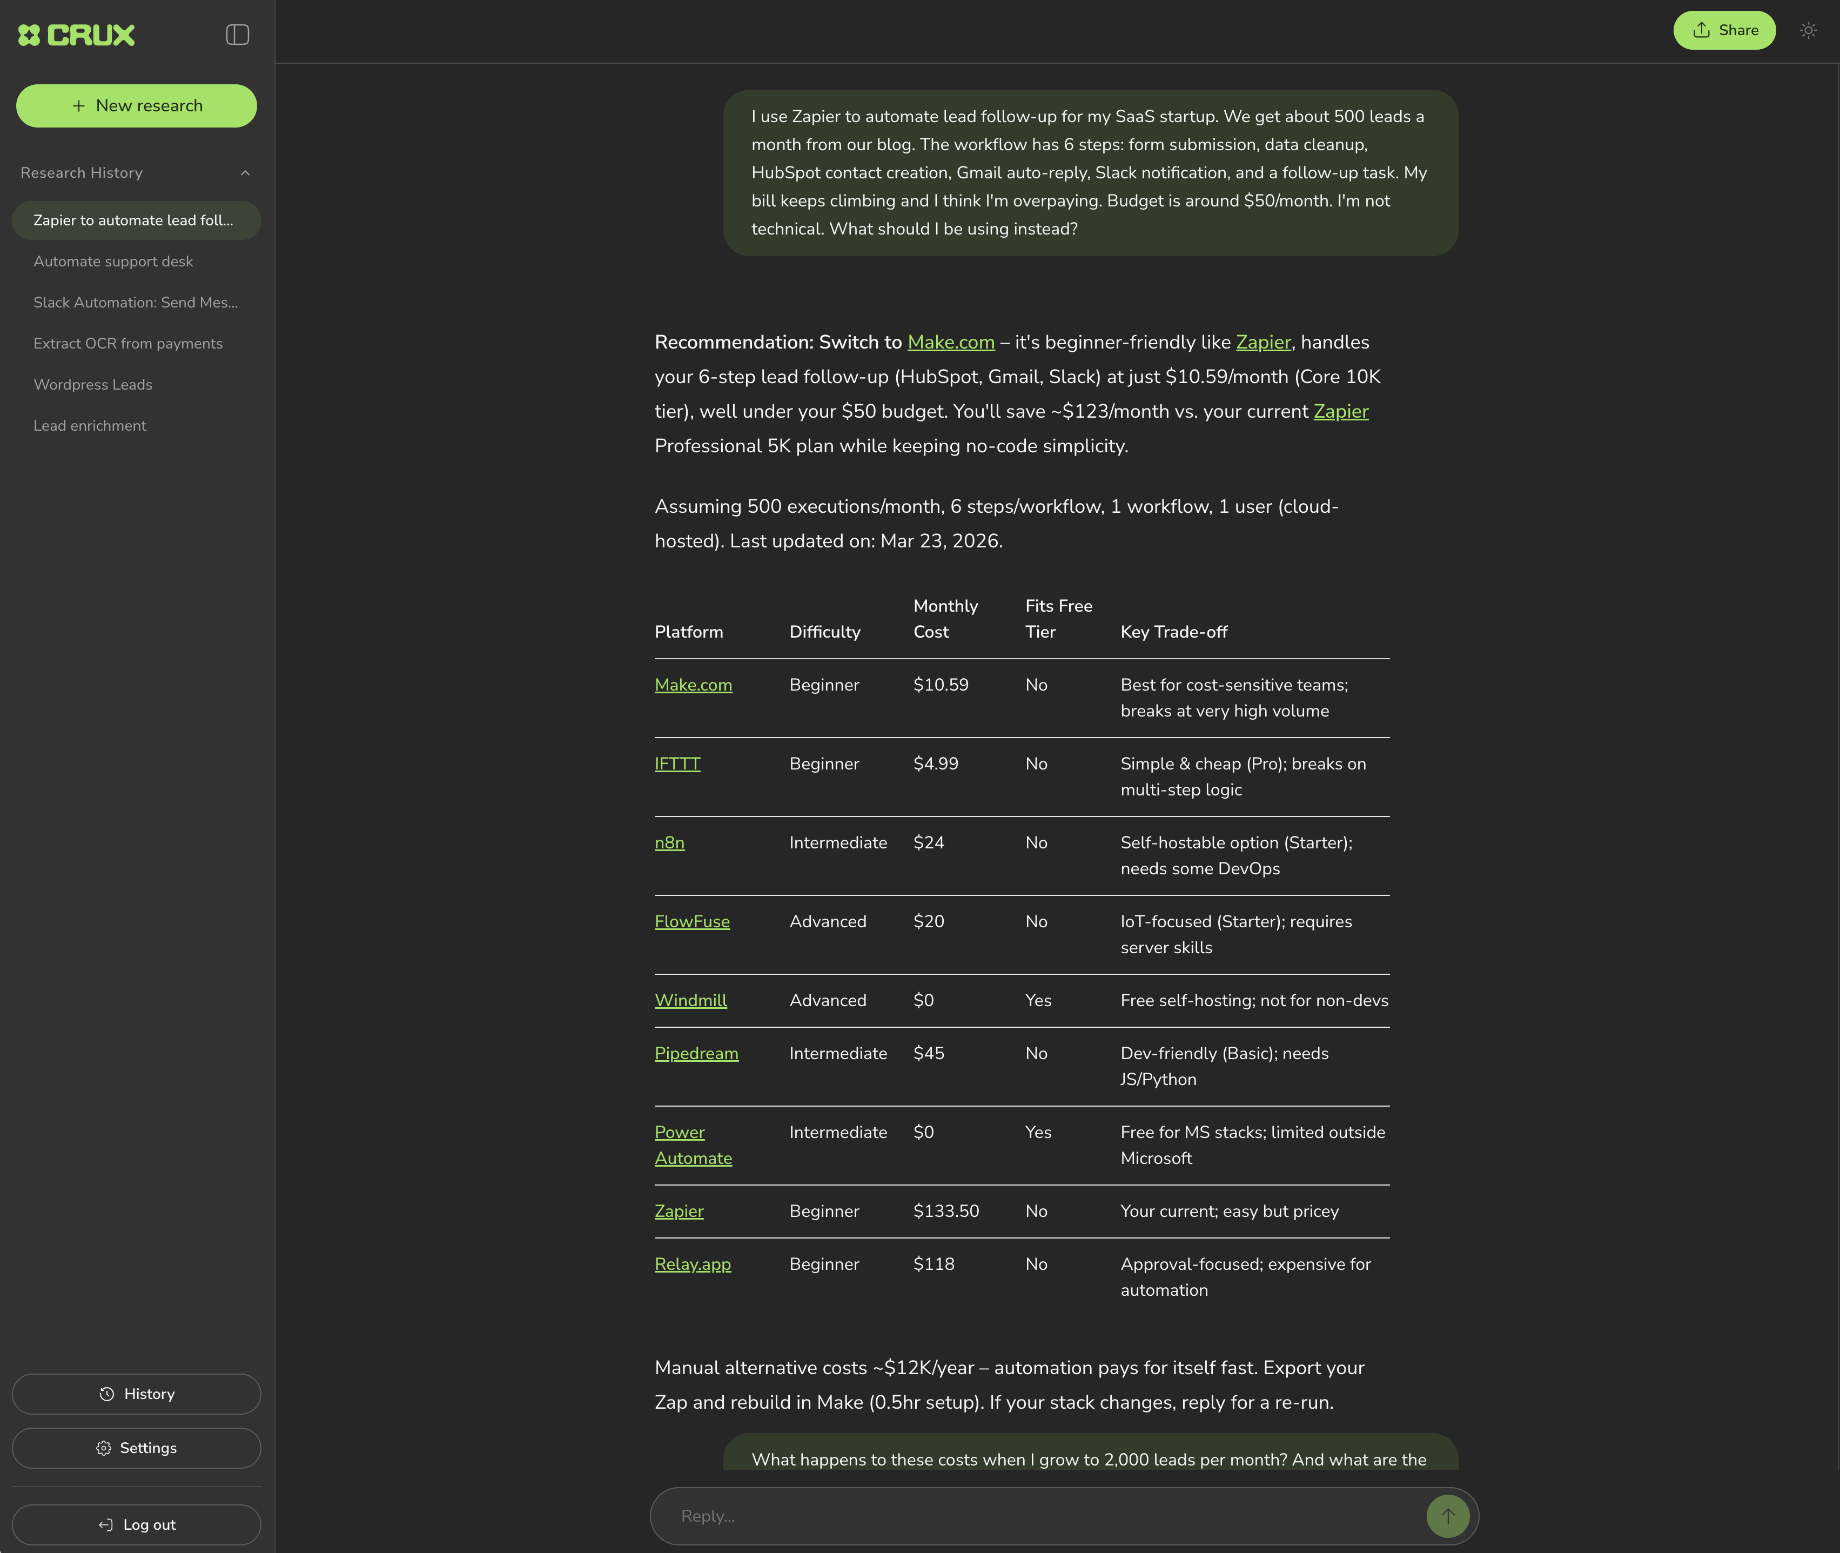This screenshot has width=1840, height=1553.
Task: Click the CRUX logo
Action: (77, 35)
